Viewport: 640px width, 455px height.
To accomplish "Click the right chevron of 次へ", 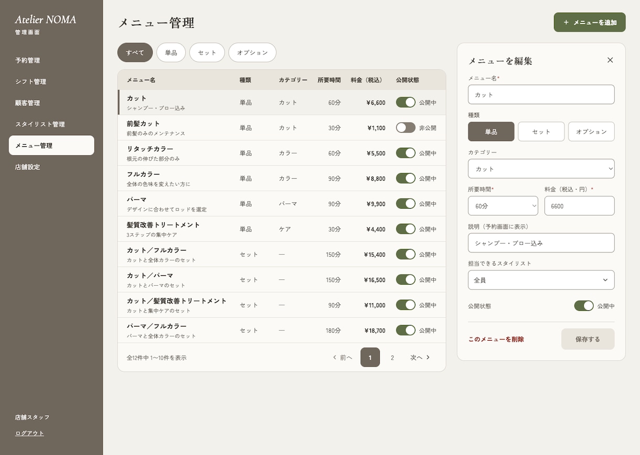I will [x=428, y=357].
